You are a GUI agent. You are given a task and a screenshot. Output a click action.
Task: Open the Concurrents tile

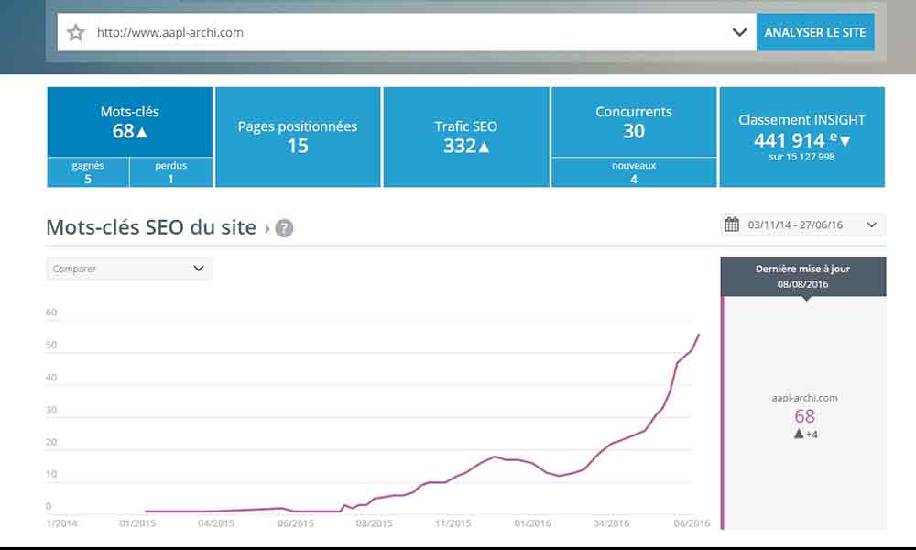[634, 121]
